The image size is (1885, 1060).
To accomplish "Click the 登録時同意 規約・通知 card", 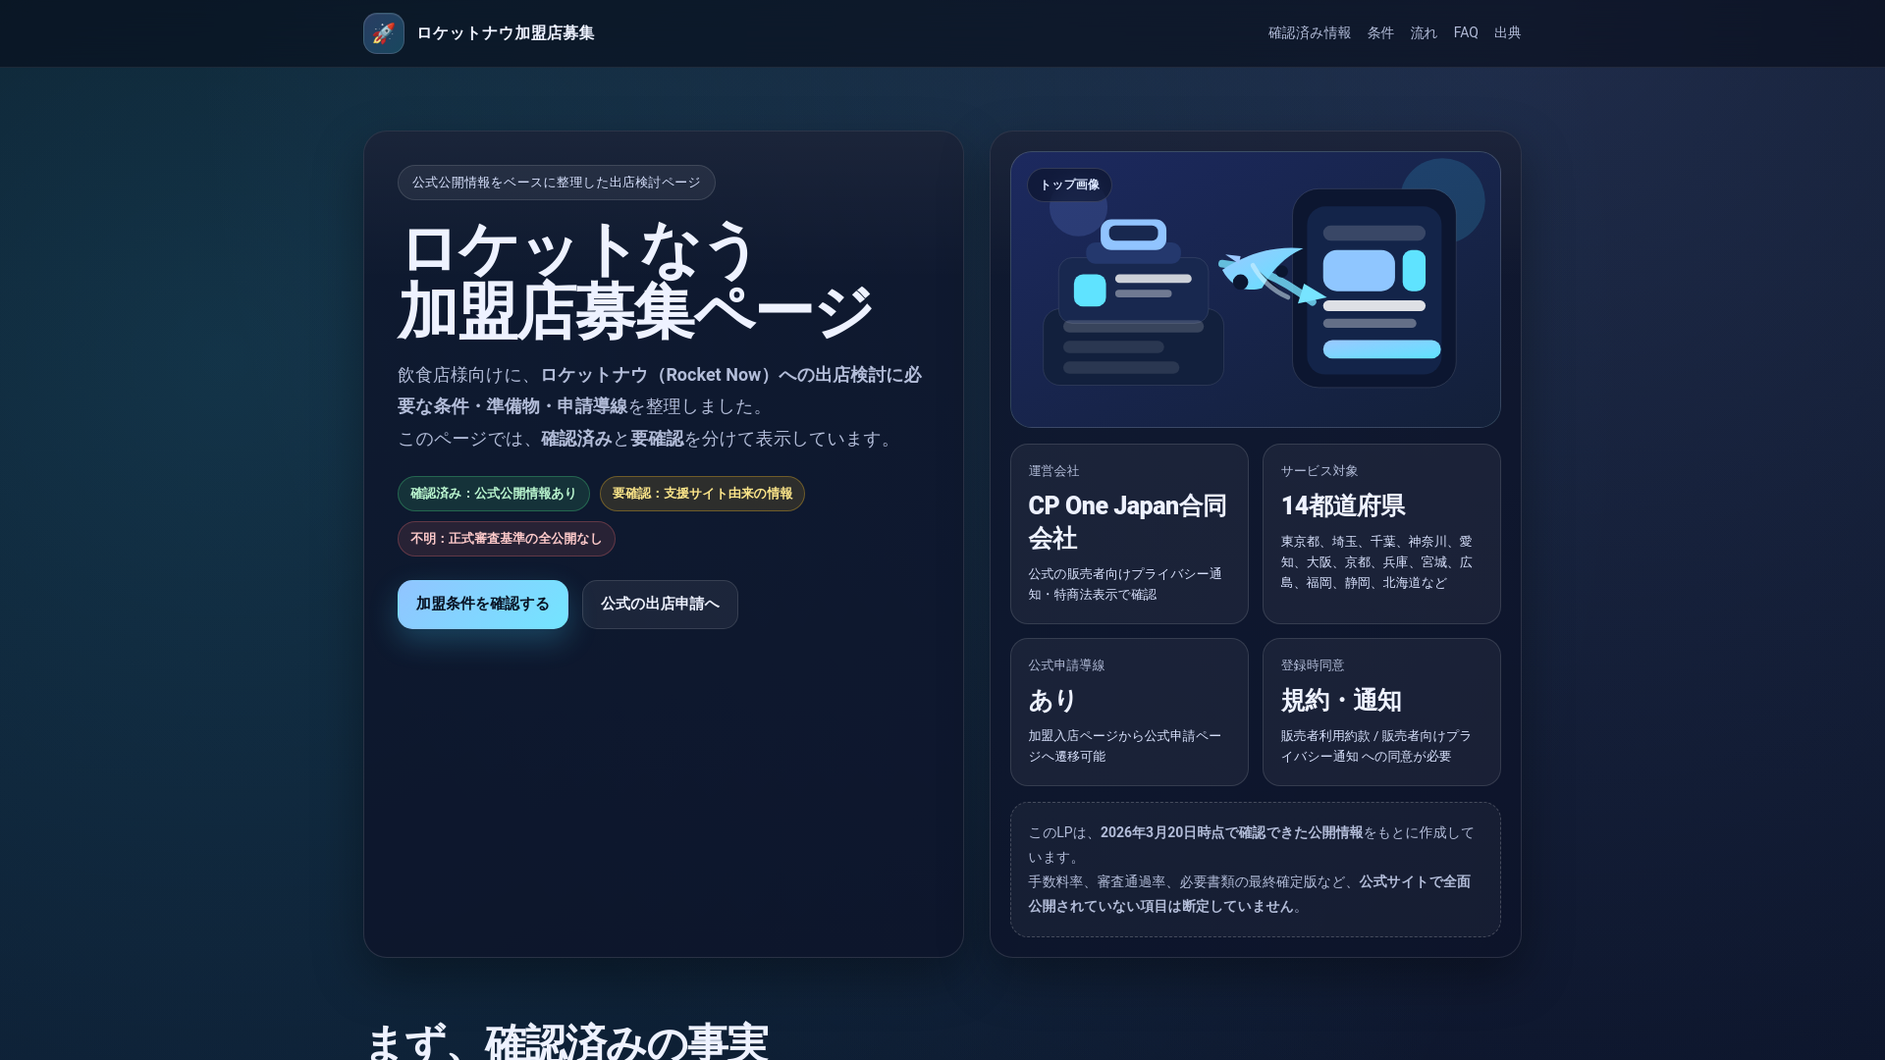I will tap(1381, 713).
